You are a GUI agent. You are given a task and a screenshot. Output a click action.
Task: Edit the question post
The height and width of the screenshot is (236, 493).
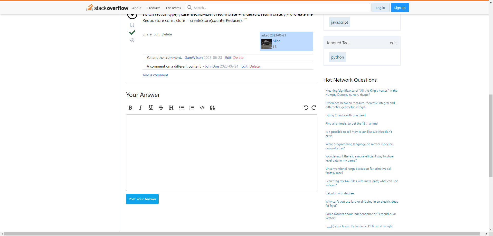[x=157, y=34]
